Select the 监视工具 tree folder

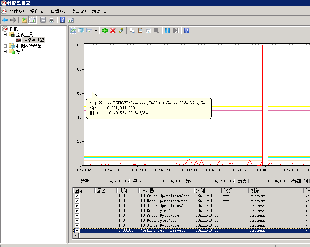(25, 34)
